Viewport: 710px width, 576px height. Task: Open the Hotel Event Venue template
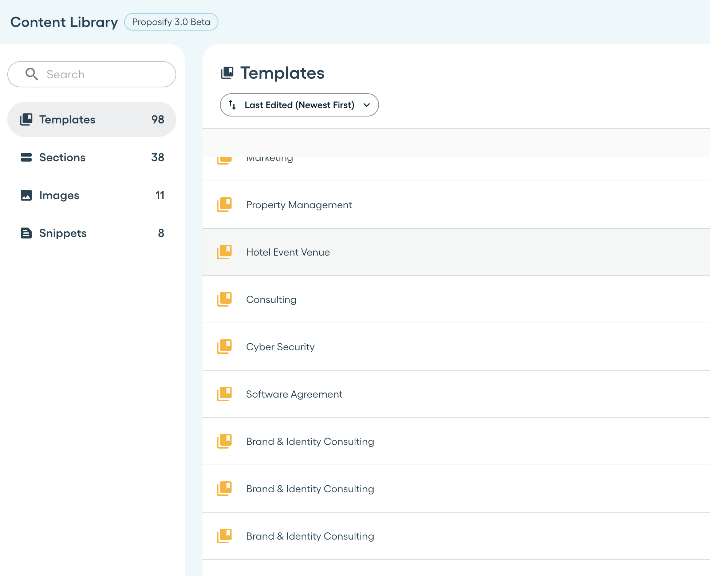tap(456, 252)
